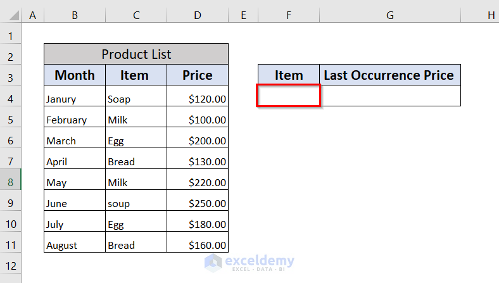Select the August month cell
Image resolution: width=499 pixels, height=283 pixels.
pos(75,245)
